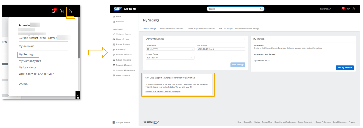This screenshot has width=363, height=128.
Task: Collapse the sidebar
Action: 123,122
